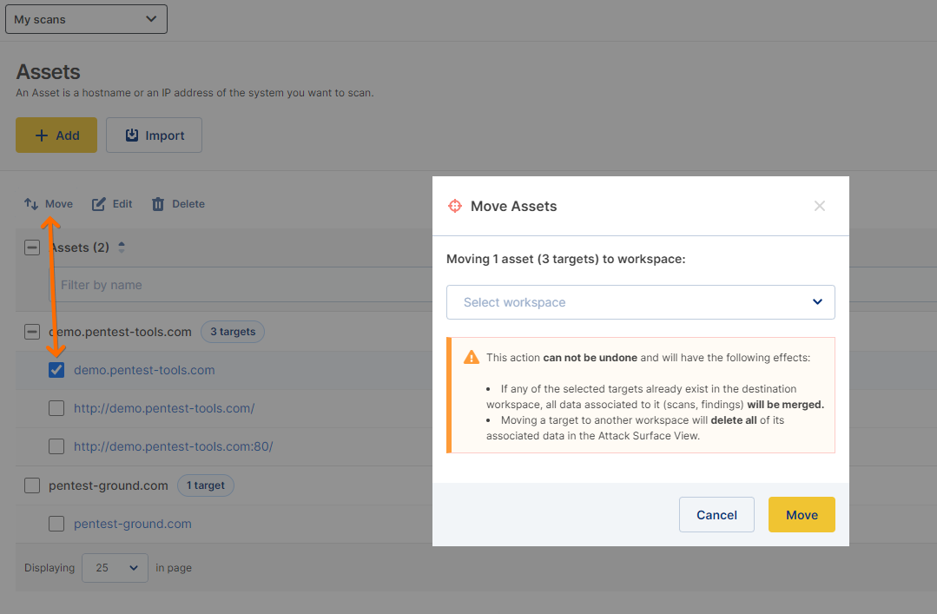Check the pentest-ground.com target row checkbox
Viewport: 937px width, 614px height.
[56, 524]
